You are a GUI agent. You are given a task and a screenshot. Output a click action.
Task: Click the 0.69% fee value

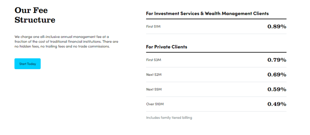coord(277,75)
